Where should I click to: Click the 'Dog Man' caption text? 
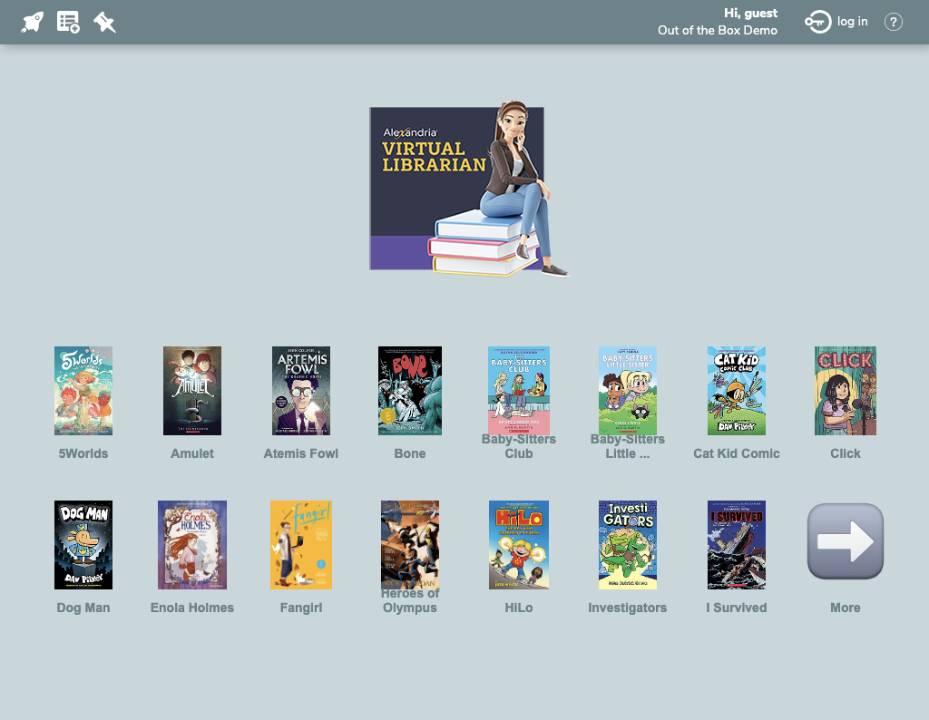click(x=83, y=608)
